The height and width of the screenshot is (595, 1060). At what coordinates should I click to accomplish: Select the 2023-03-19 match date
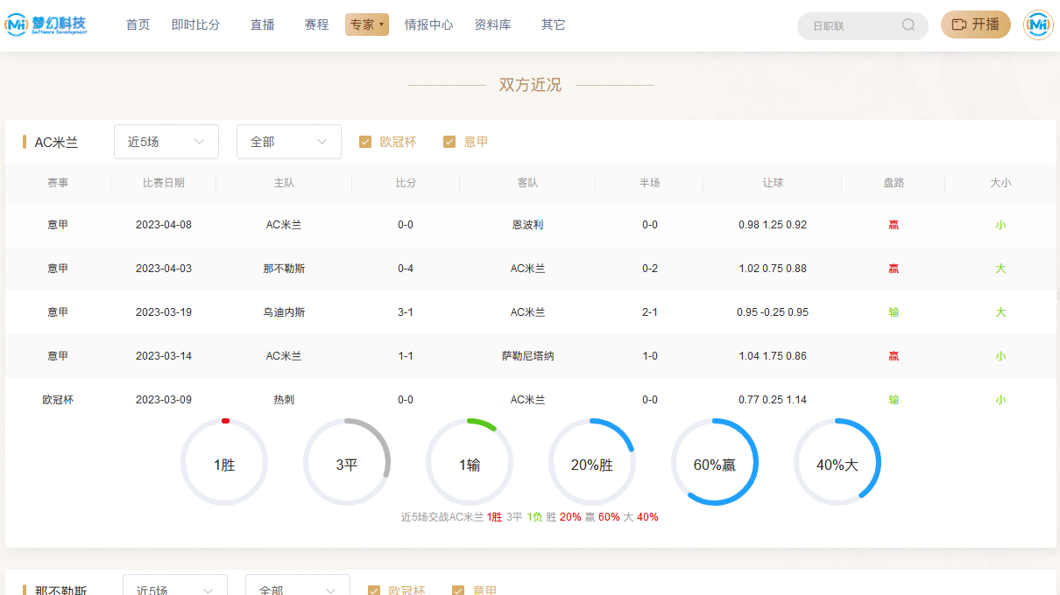click(x=164, y=312)
